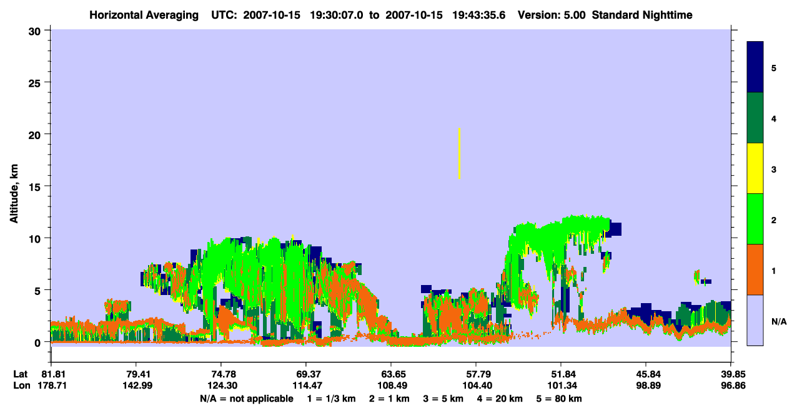The height and width of the screenshot is (416, 812).
Task: Click the yellow color bar segment labeled 3
Action: click(x=755, y=168)
